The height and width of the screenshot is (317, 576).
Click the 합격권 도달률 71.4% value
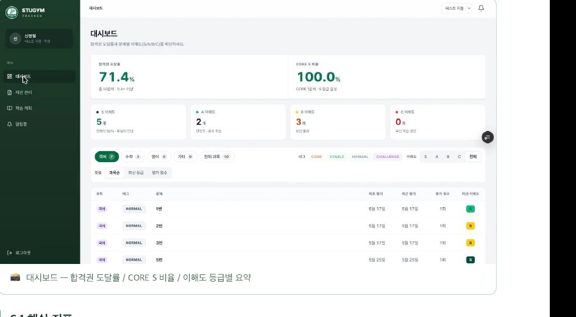pyautogui.click(x=117, y=77)
